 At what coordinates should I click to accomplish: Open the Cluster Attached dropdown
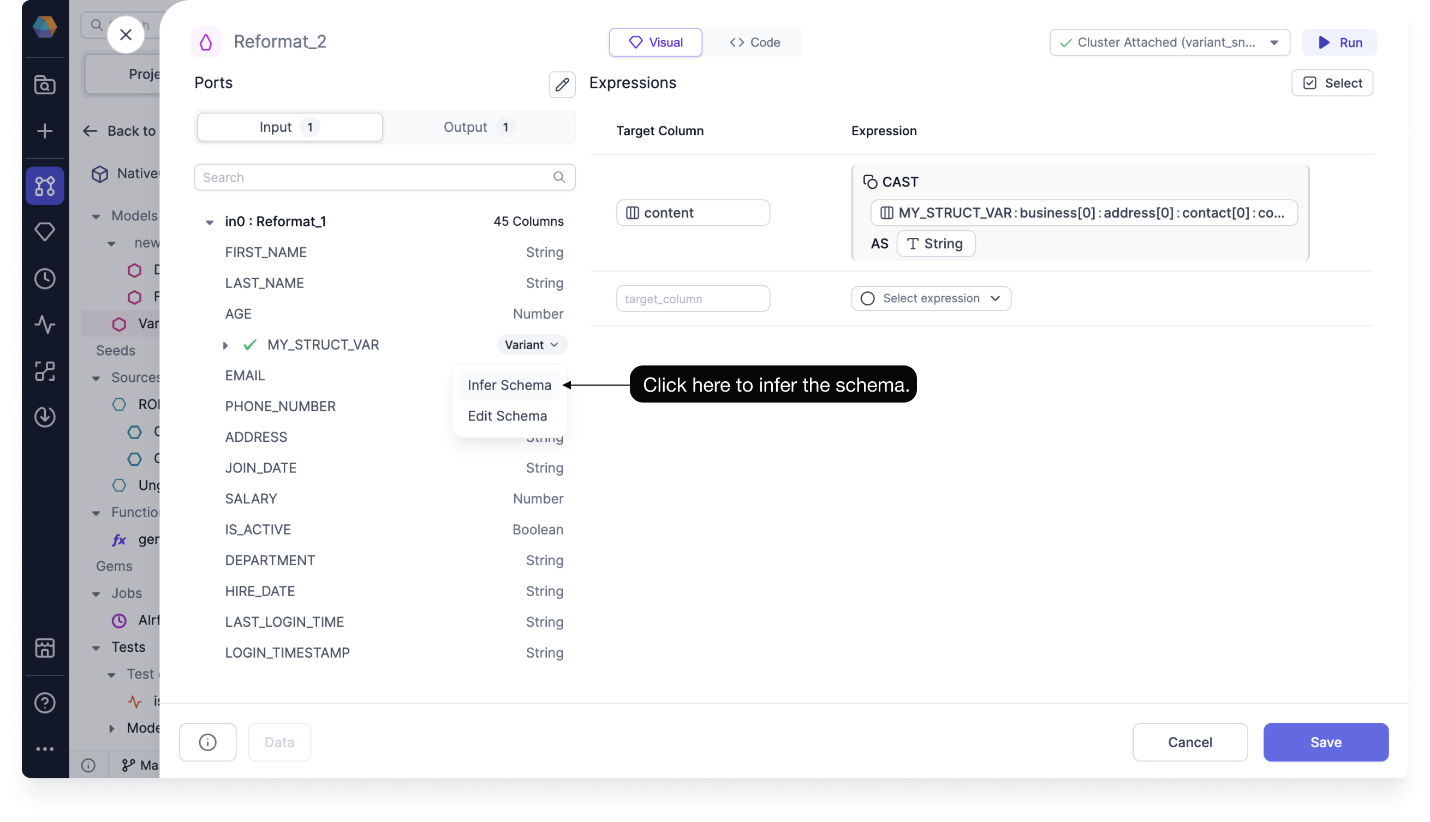pos(1169,43)
